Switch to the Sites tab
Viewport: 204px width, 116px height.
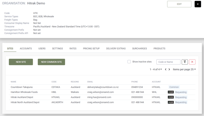[10, 48]
